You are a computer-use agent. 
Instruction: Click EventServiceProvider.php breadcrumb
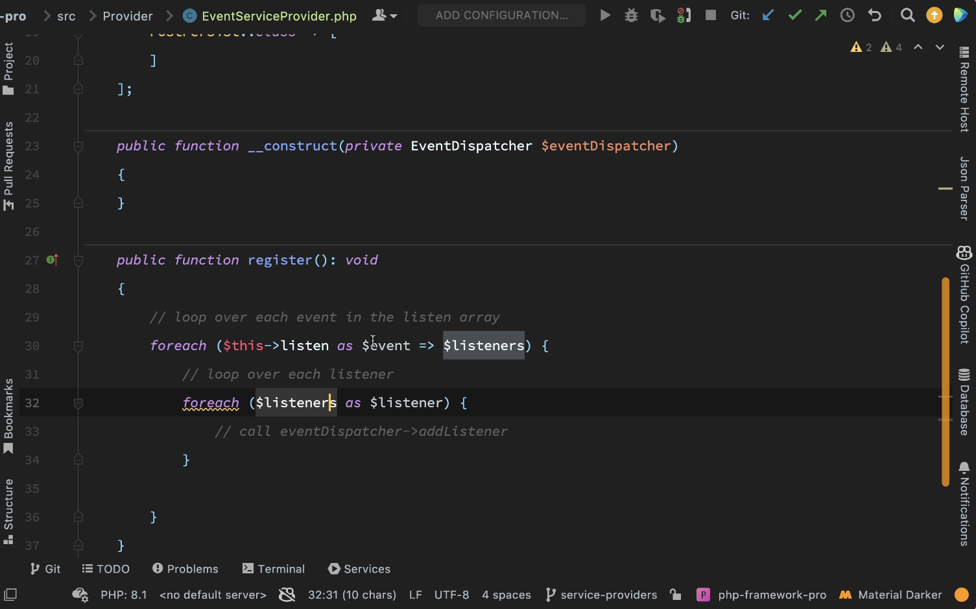(x=270, y=16)
